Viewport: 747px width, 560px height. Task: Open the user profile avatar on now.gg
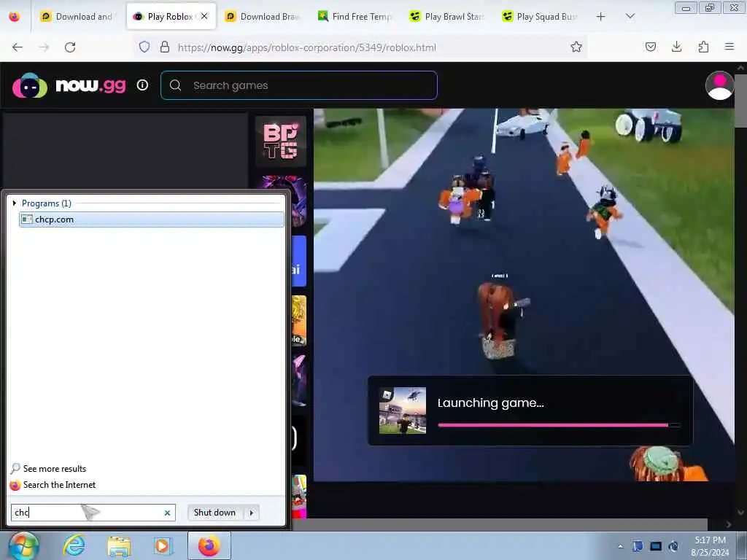point(719,85)
